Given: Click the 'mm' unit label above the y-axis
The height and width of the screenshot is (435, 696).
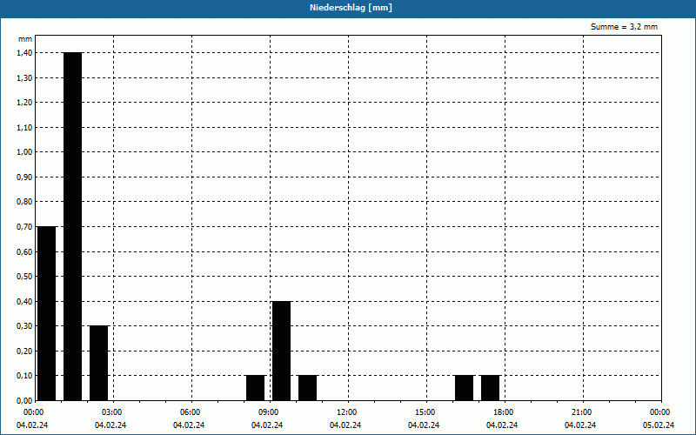Looking at the screenshot, I should tap(25, 39).
